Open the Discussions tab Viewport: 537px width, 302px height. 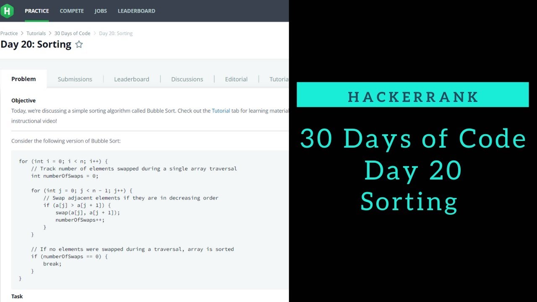tap(187, 79)
